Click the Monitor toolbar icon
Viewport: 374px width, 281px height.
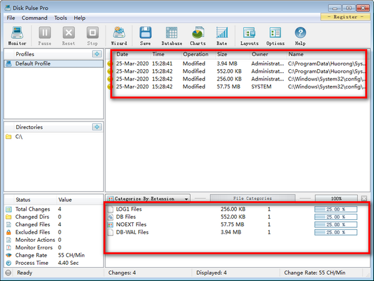click(17, 36)
